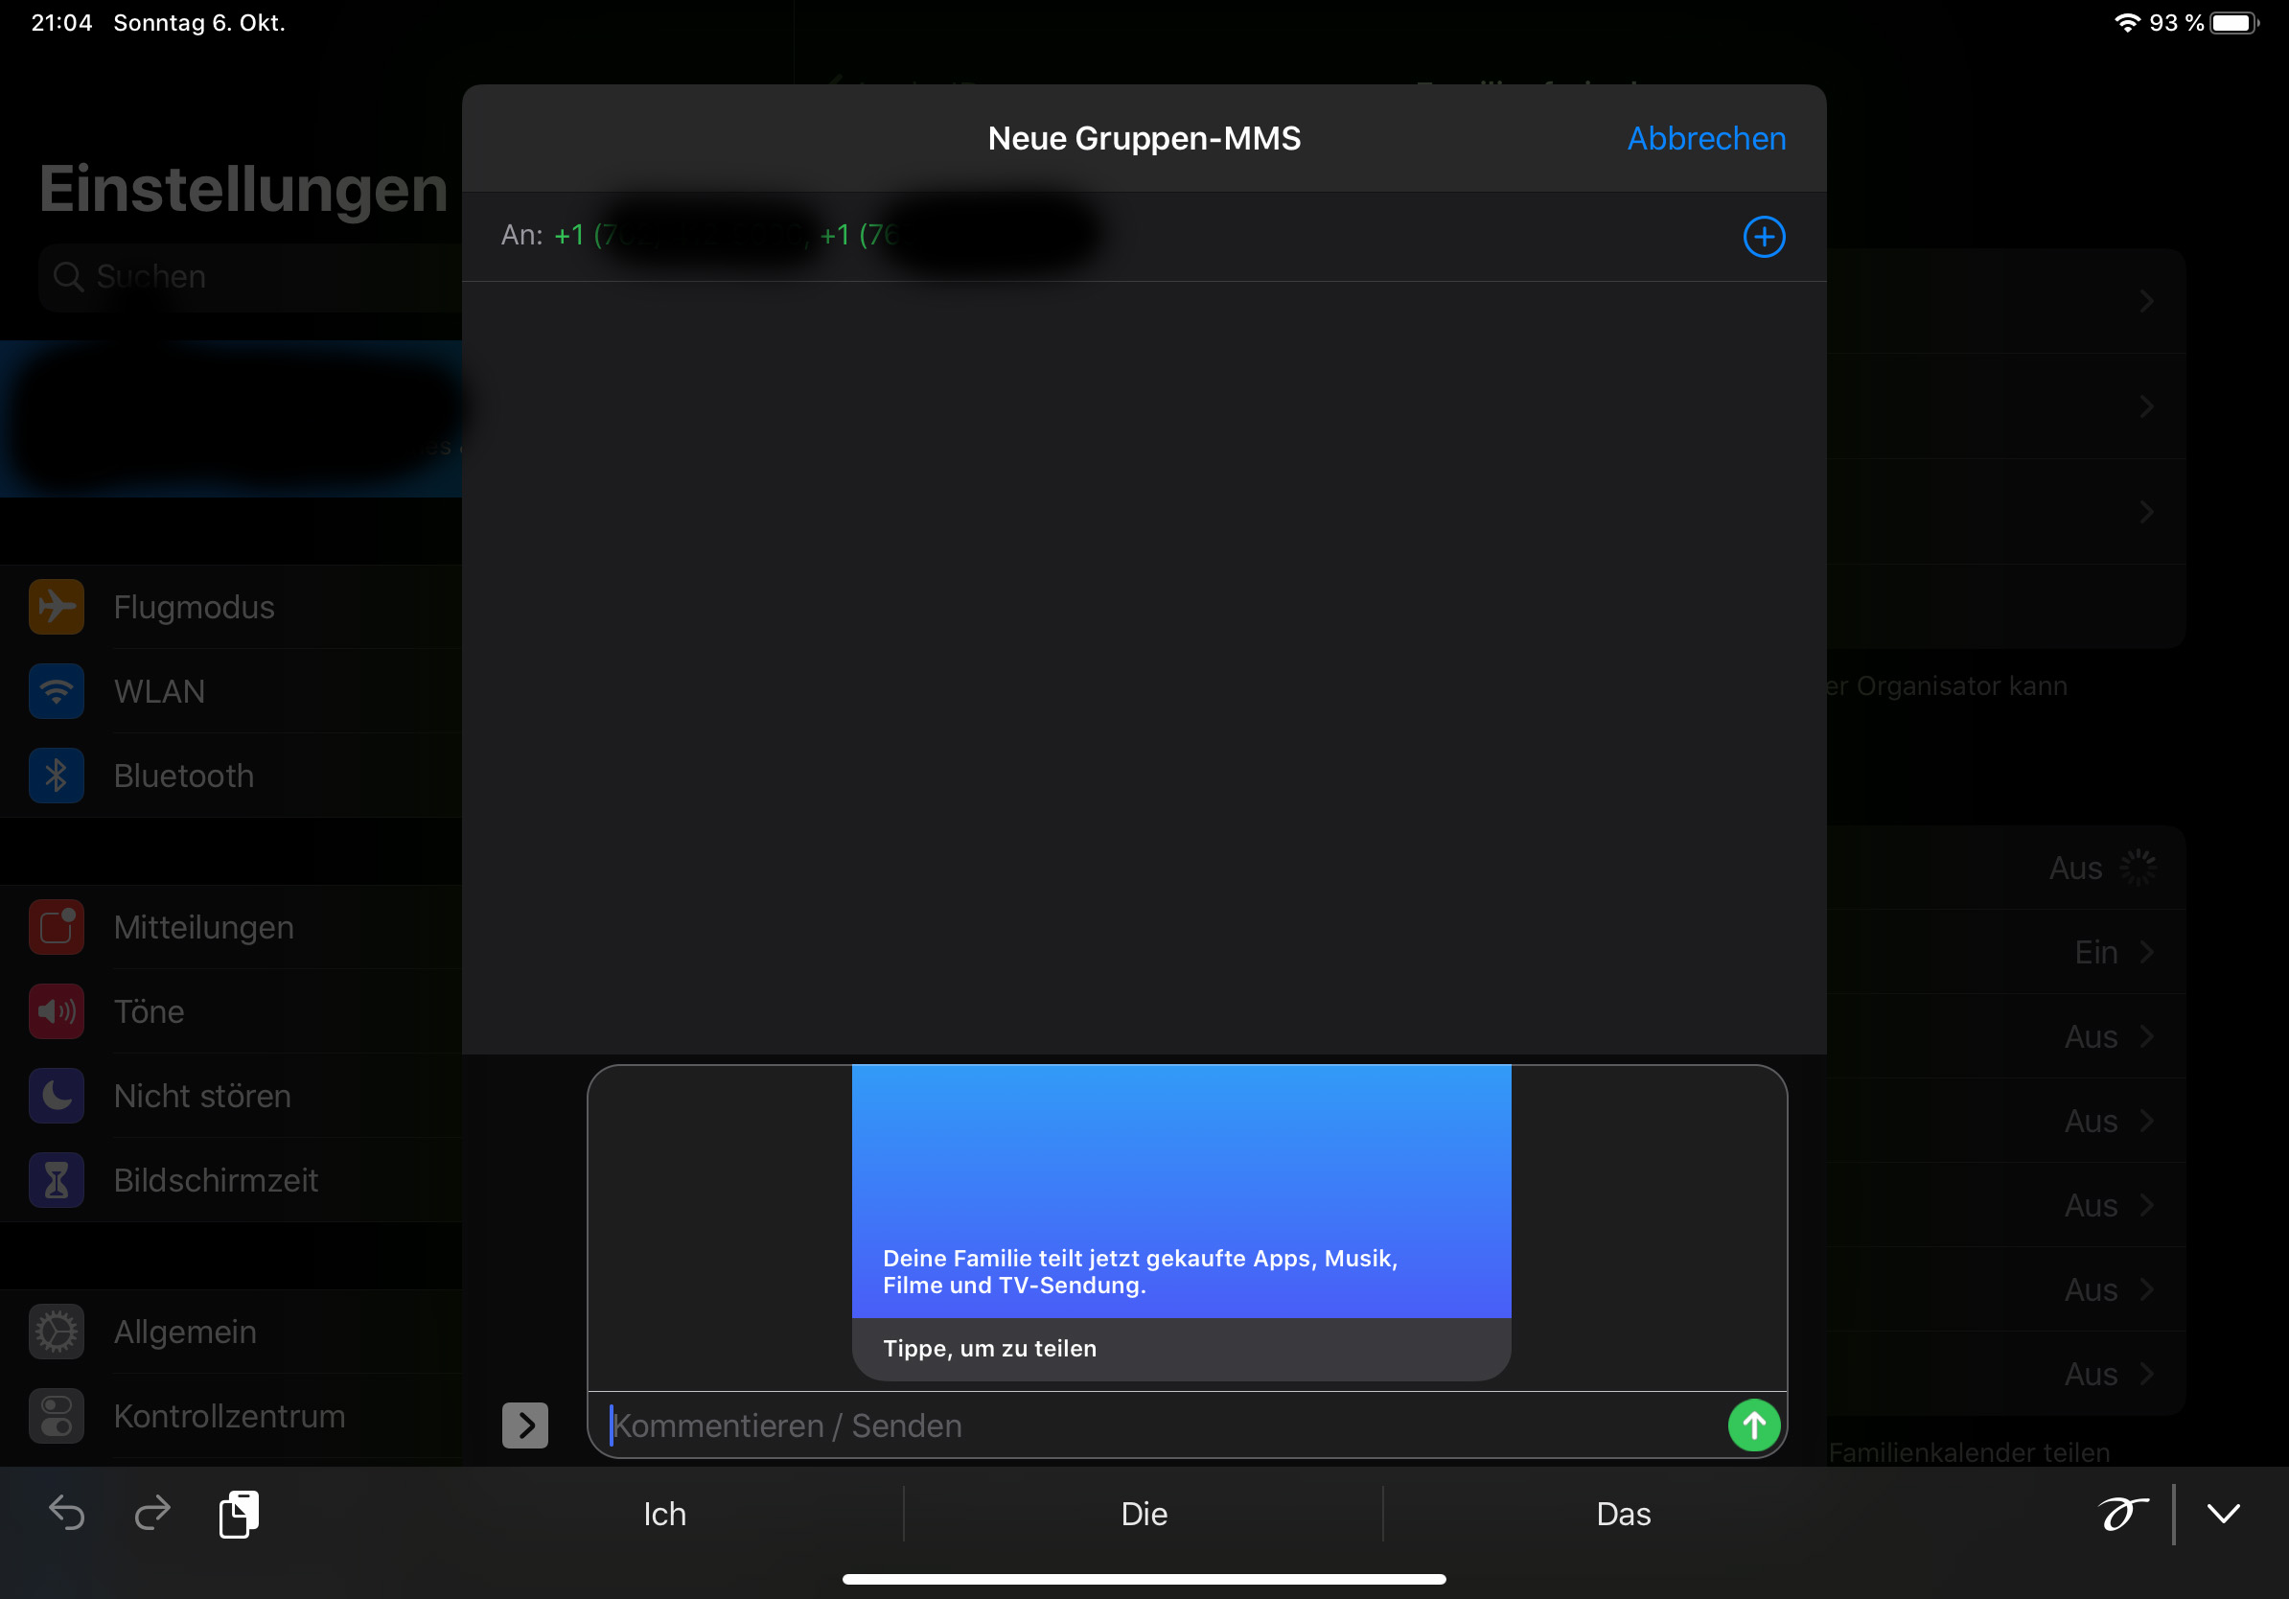Viewport: 2289px width, 1599px height.
Task: Tap the redo arrow on keyboard bar
Action: [x=152, y=1513]
